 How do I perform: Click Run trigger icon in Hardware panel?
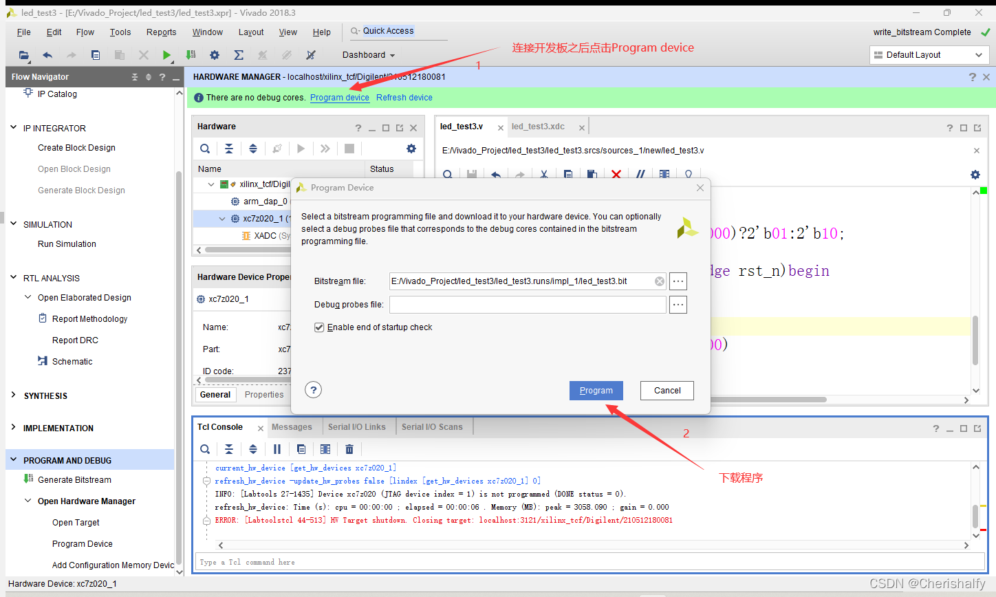[301, 149]
